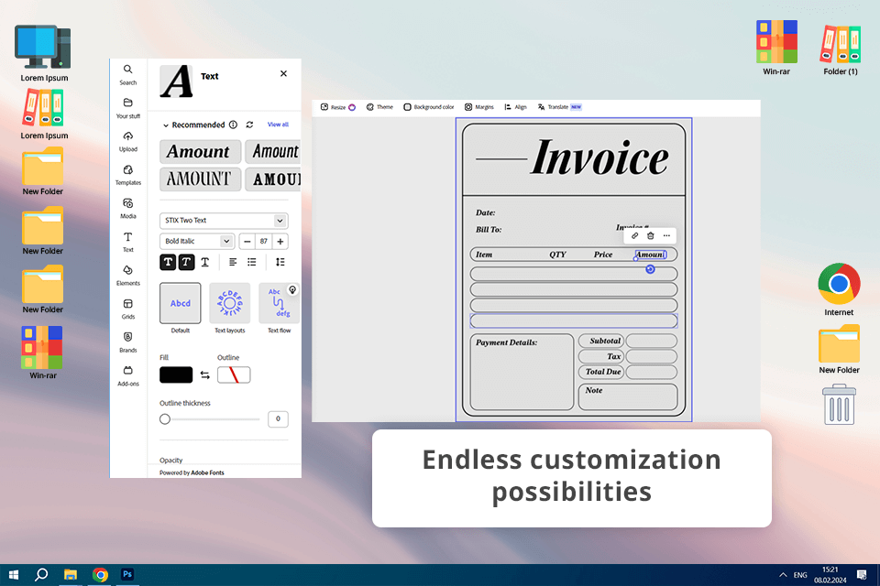The image size is (880, 586).
Task: Apply the heavy uppercase AMOUNT style
Action: [273, 179]
